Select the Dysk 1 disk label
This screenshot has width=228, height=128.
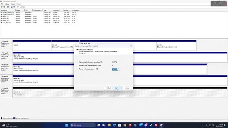(x=6, y=57)
